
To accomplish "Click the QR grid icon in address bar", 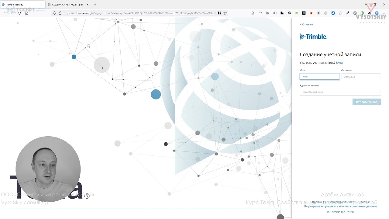I will [x=219, y=13].
